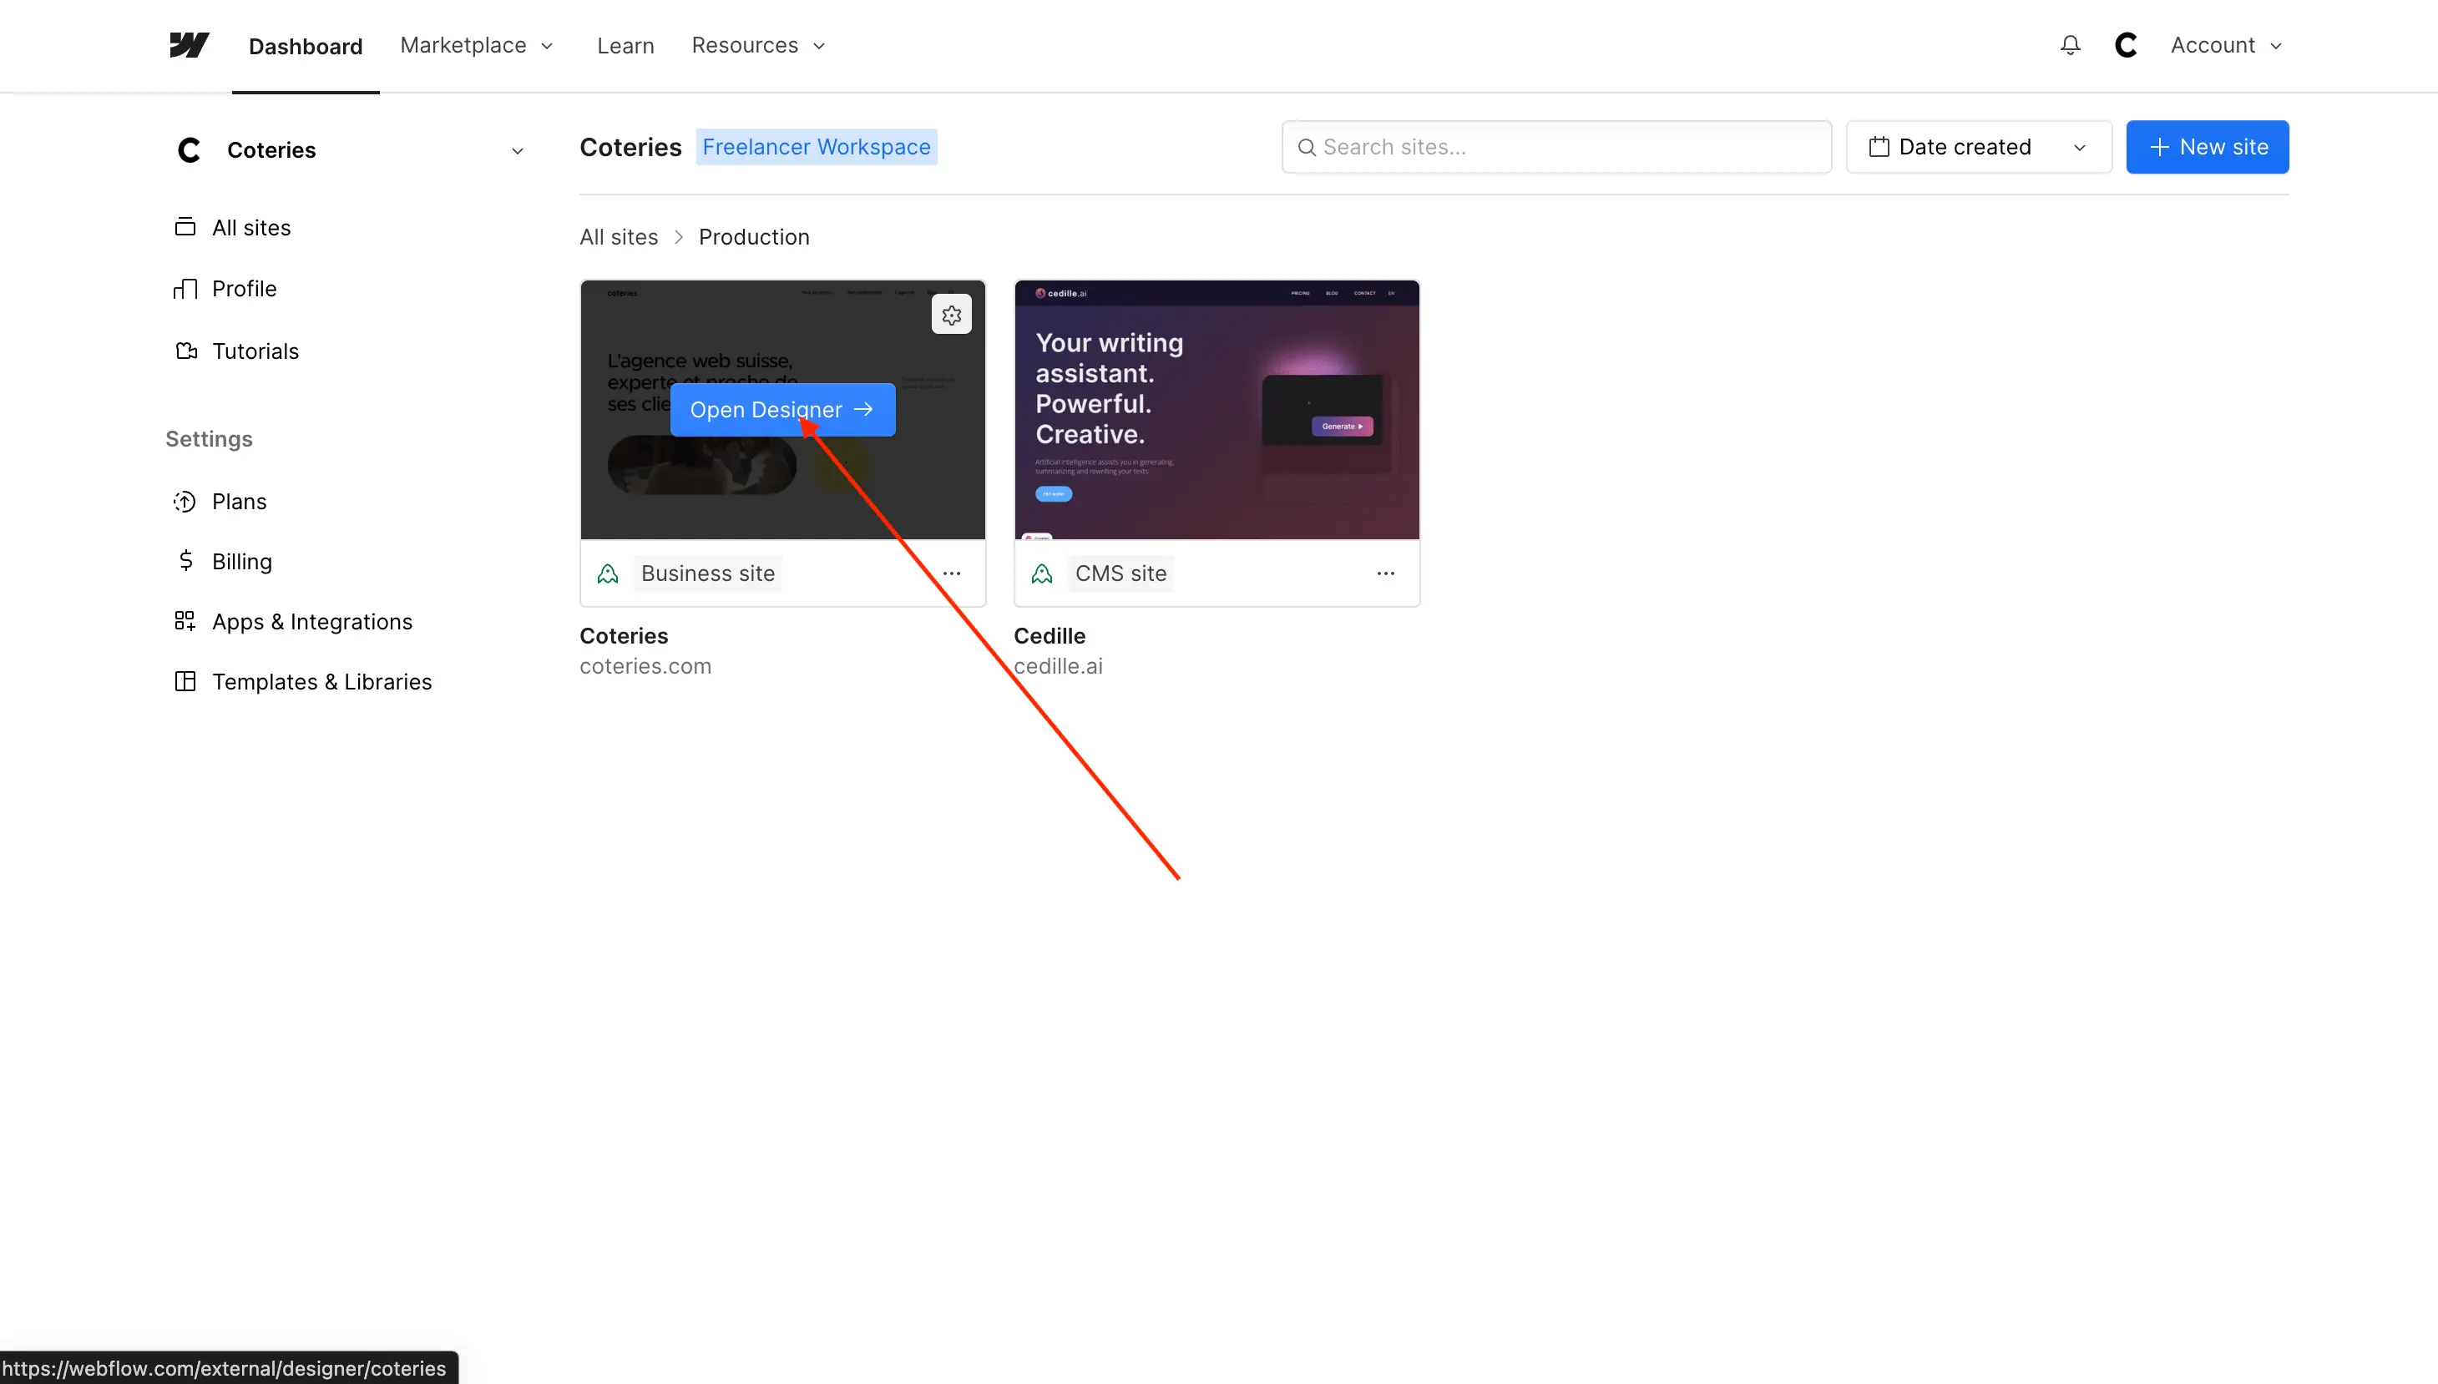The width and height of the screenshot is (2438, 1384).
Task: Open Apps & Integrations settings
Action: (313, 621)
